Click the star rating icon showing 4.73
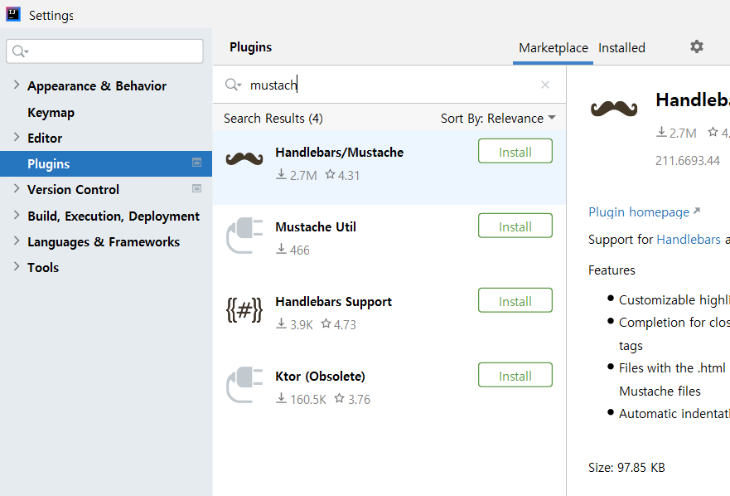 click(x=326, y=323)
